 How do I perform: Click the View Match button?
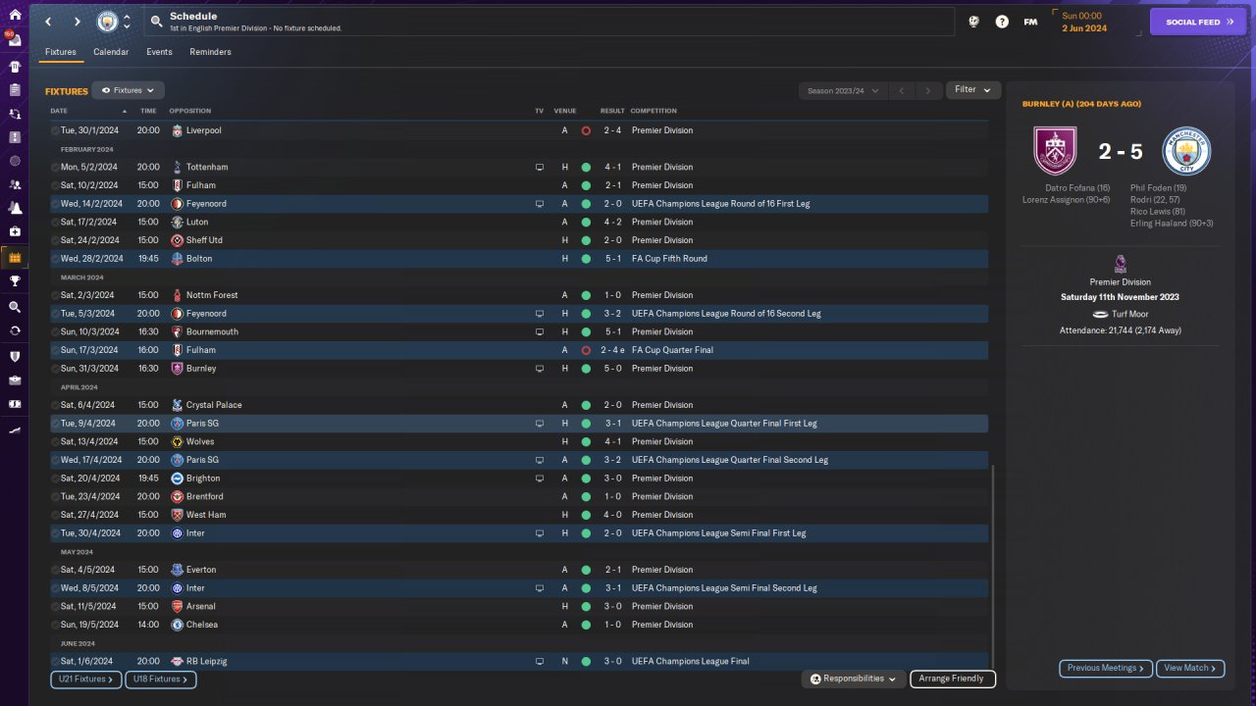1190,669
